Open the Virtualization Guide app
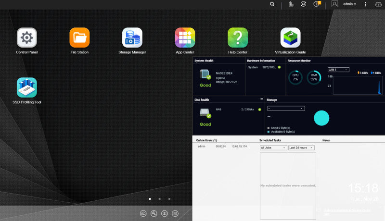The image size is (385, 221). [291, 38]
